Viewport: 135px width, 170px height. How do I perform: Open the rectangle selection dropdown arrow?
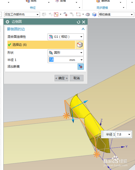click(83, 14)
